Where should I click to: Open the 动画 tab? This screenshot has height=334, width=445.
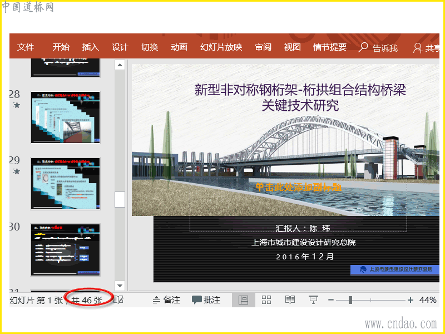[179, 47]
